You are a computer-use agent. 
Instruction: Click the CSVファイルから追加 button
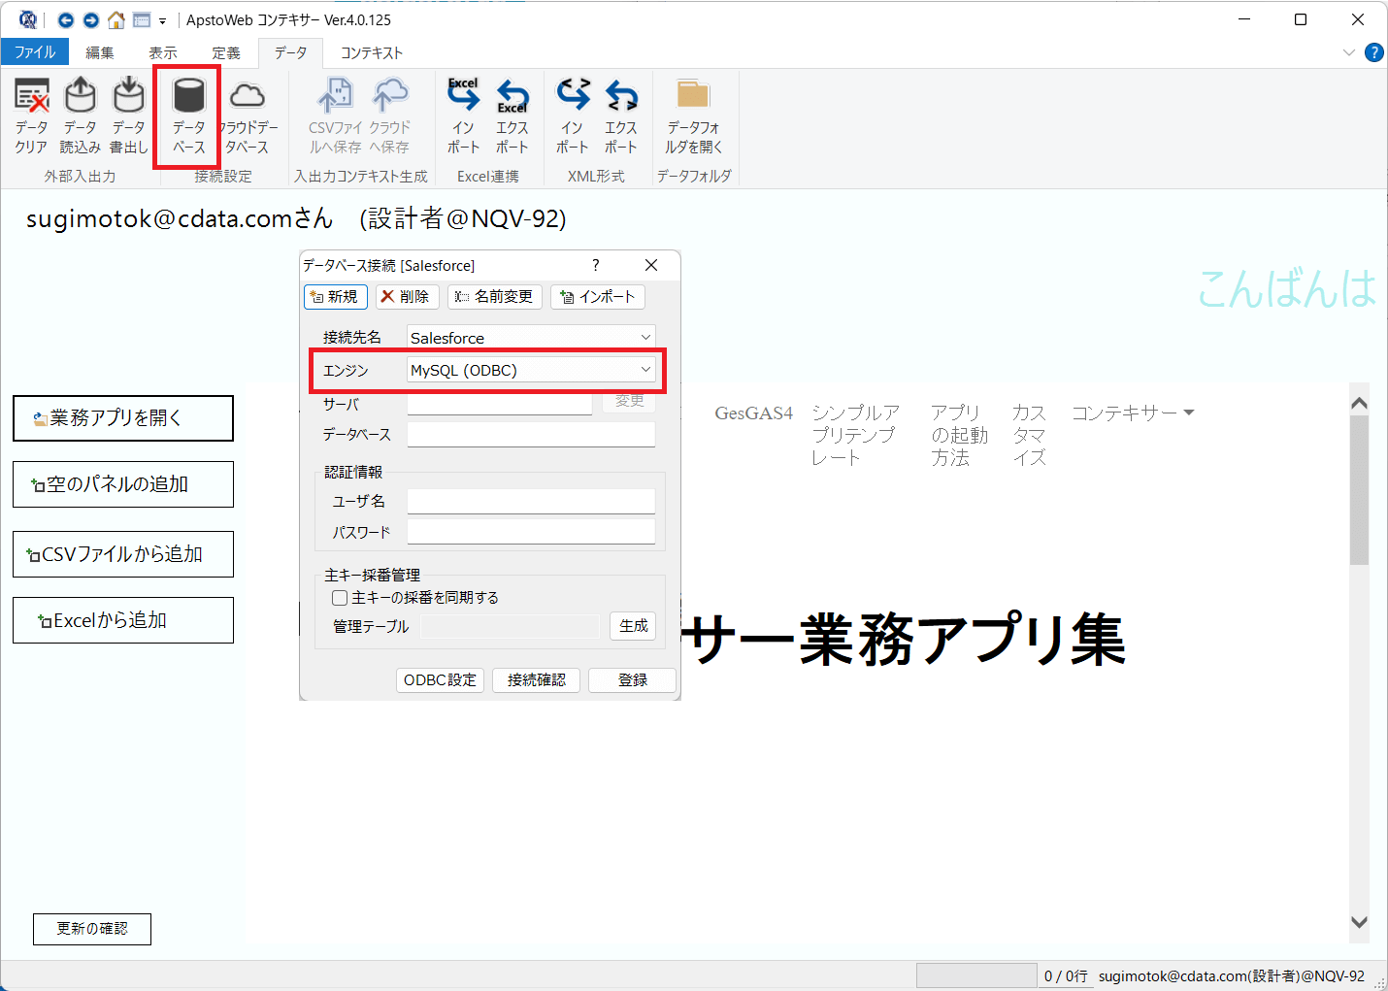pyautogui.click(x=123, y=554)
